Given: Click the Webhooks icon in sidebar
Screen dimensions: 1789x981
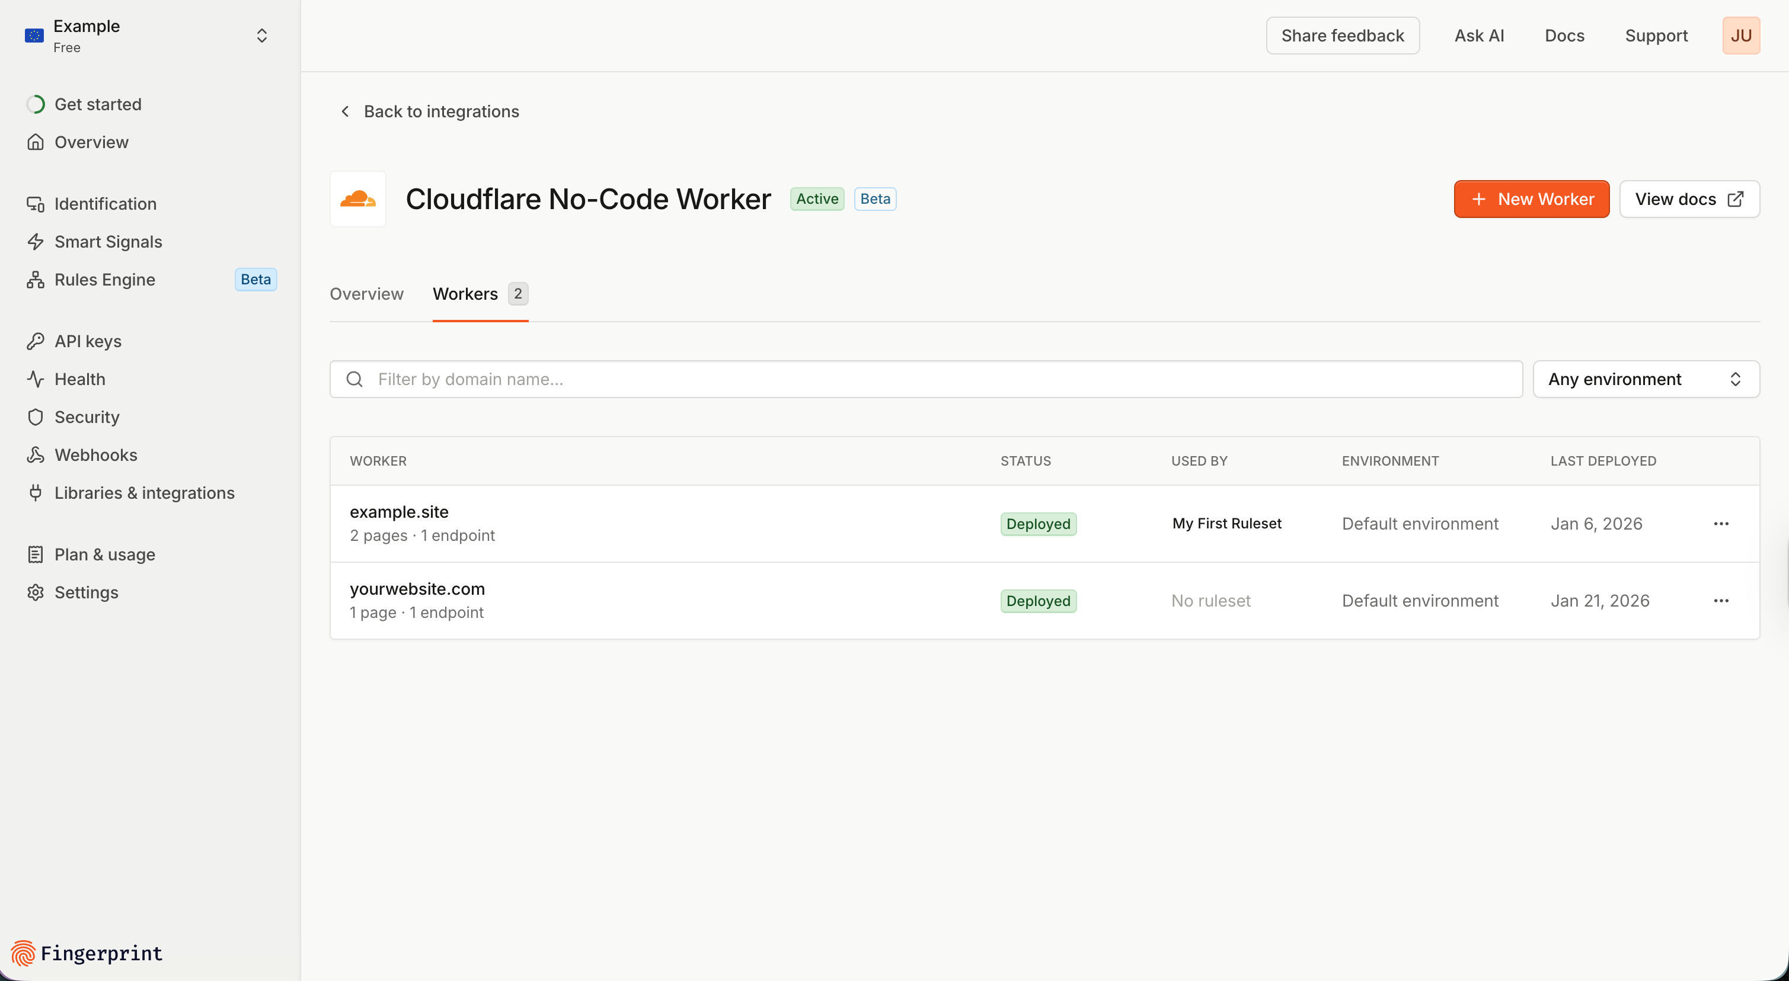Looking at the screenshot, I should tap(36, 455).
